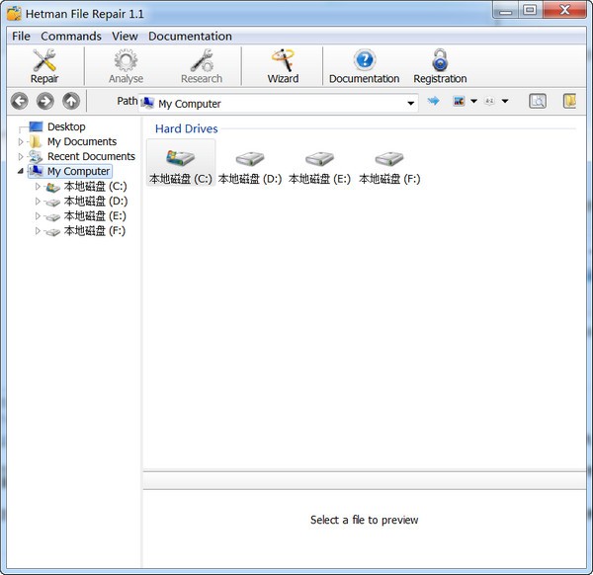Go forward with the right arrow button

pyautogui.click(x=45, y=101)
